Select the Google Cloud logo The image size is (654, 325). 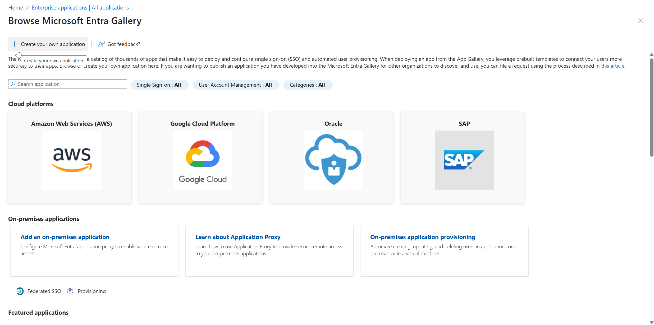pos(203,160)
